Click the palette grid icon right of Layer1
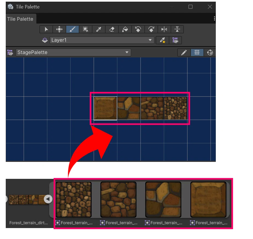 point(175,40)
